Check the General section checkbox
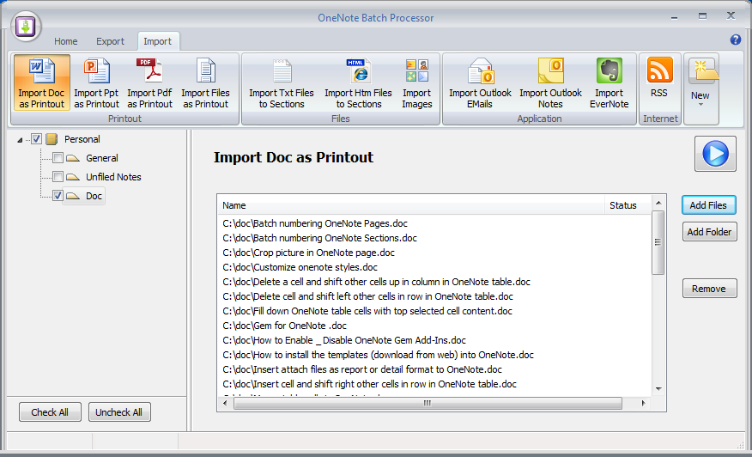 coord(58,158)
